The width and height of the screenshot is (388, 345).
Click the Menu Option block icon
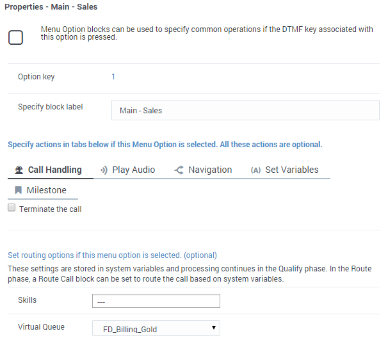coord(15,37)
